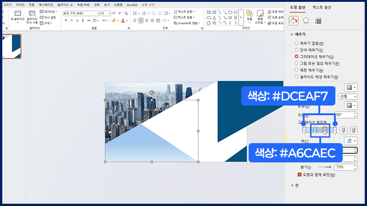
Task: Toggle strikethrough text formatting
Action: (x=89, y=21)
